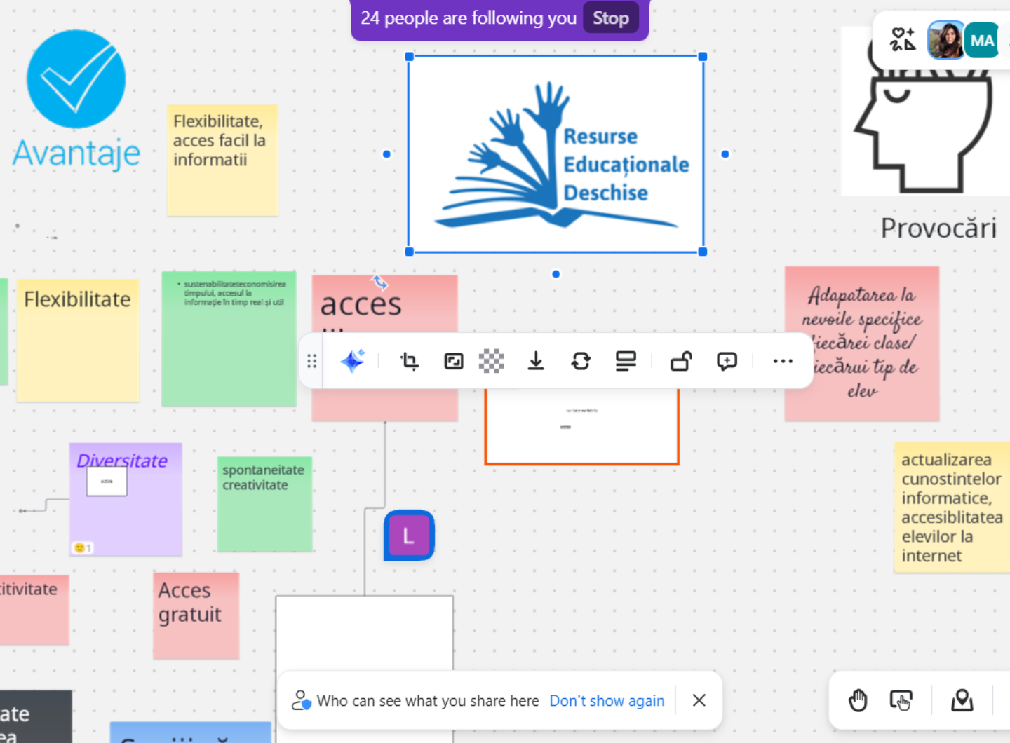
Task: Click the "Don't show again" link
Action: pos(607,701)
